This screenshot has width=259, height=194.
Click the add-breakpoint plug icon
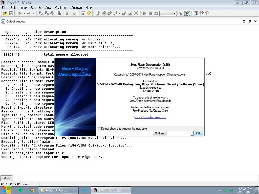[x=202, y=14]
